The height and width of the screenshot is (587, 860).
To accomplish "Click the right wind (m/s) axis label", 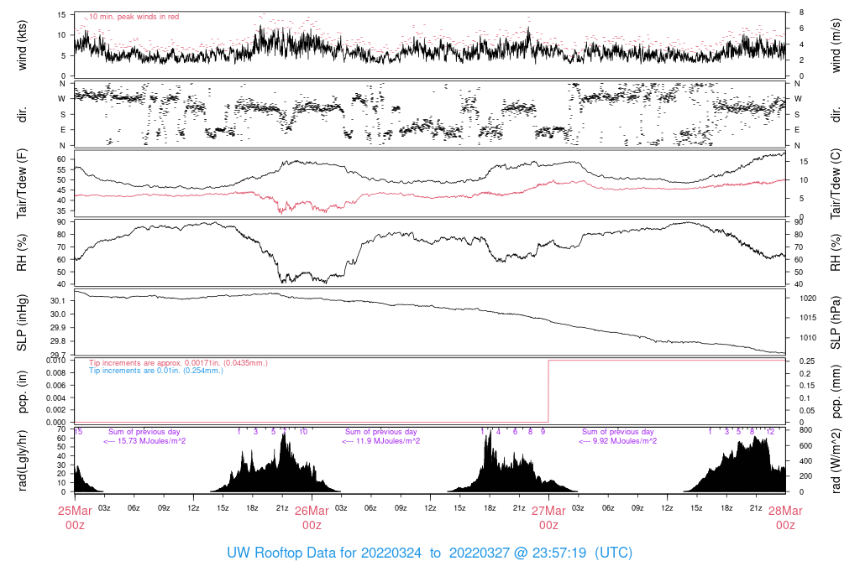I will coord(836,45).
